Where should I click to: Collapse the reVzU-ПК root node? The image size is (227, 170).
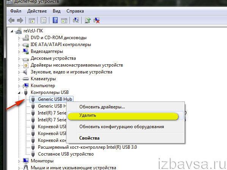pos(12,31)
